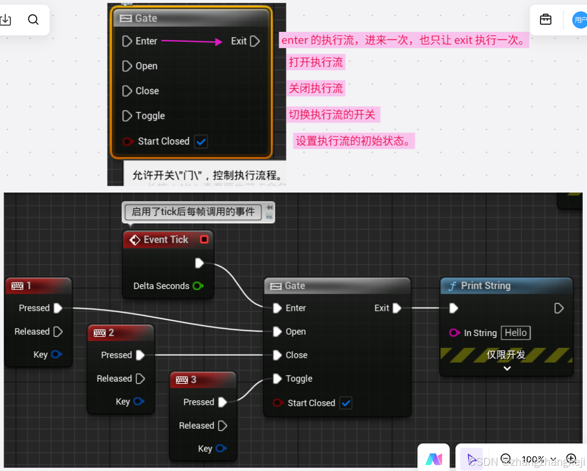
Task: Click the '设置执行流的初始状态' annotation
Action: pyautogui.click(x=354, y=141)
